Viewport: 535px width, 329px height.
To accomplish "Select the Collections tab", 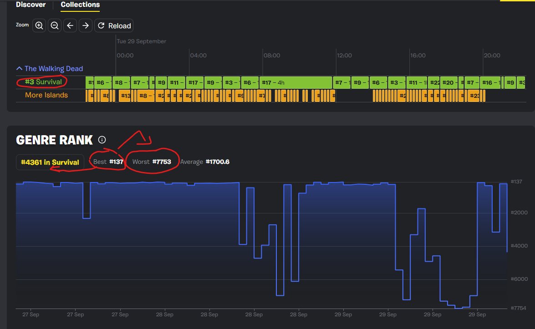I will pyautogui.click(x=80, y=5).
